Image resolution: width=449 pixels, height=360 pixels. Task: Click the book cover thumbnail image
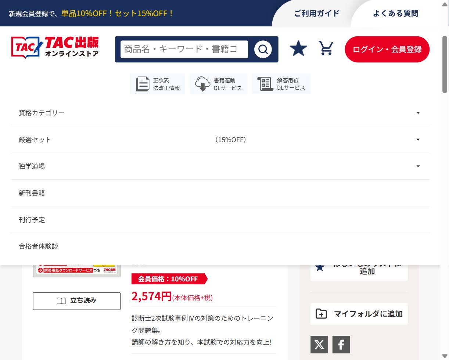[x=77, y=271]
